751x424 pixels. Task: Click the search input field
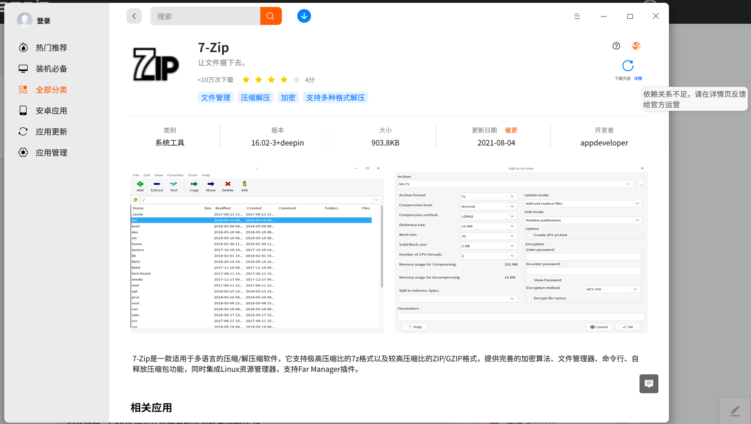click(205, 16)
